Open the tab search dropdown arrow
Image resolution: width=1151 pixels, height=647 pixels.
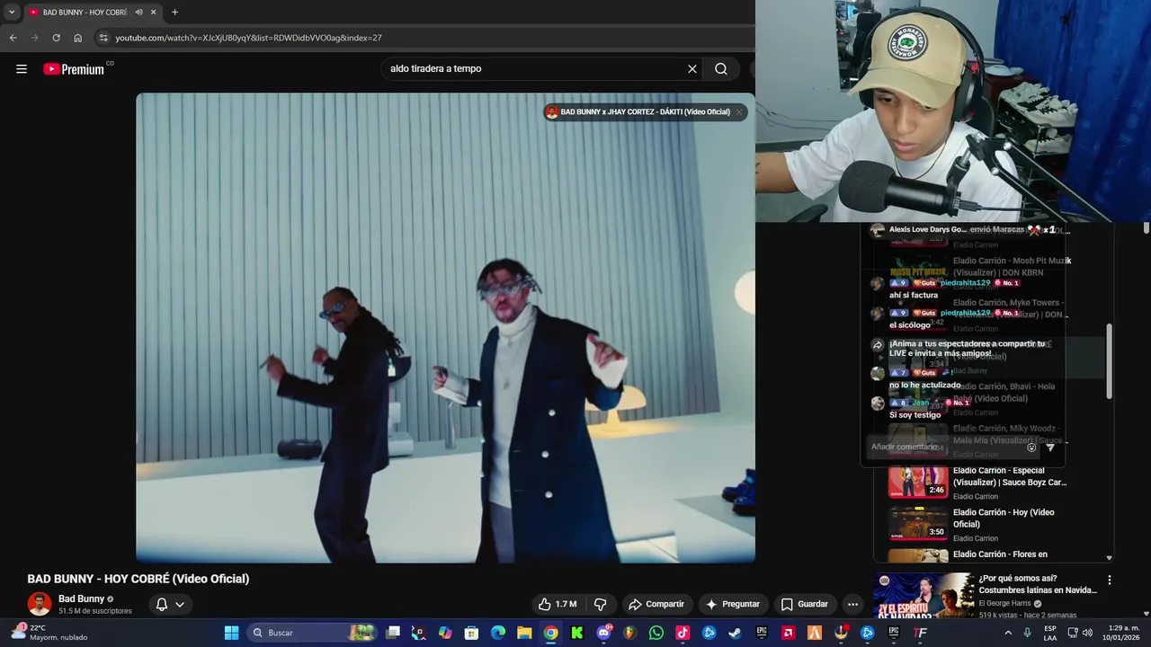12,13
